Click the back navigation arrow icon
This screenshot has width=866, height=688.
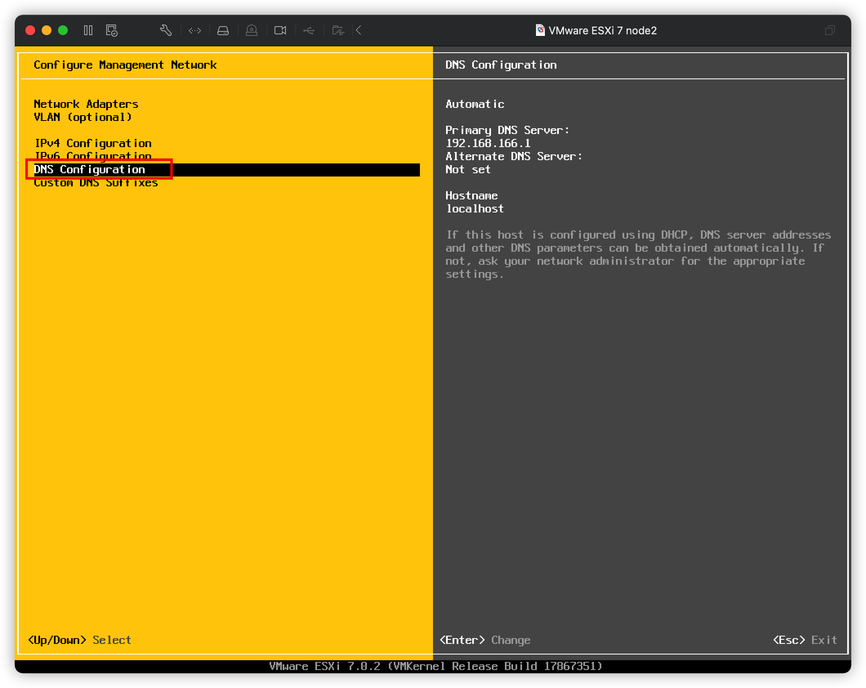click(x=359, y=29)
